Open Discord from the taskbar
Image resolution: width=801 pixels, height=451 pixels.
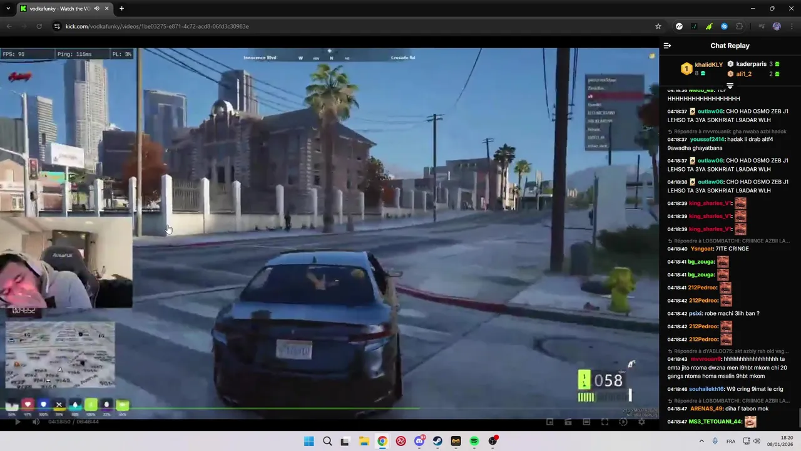(x=419, y=441)
